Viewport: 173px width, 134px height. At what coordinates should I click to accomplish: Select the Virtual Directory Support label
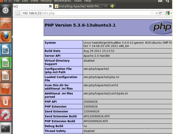[x=57, y=62]
